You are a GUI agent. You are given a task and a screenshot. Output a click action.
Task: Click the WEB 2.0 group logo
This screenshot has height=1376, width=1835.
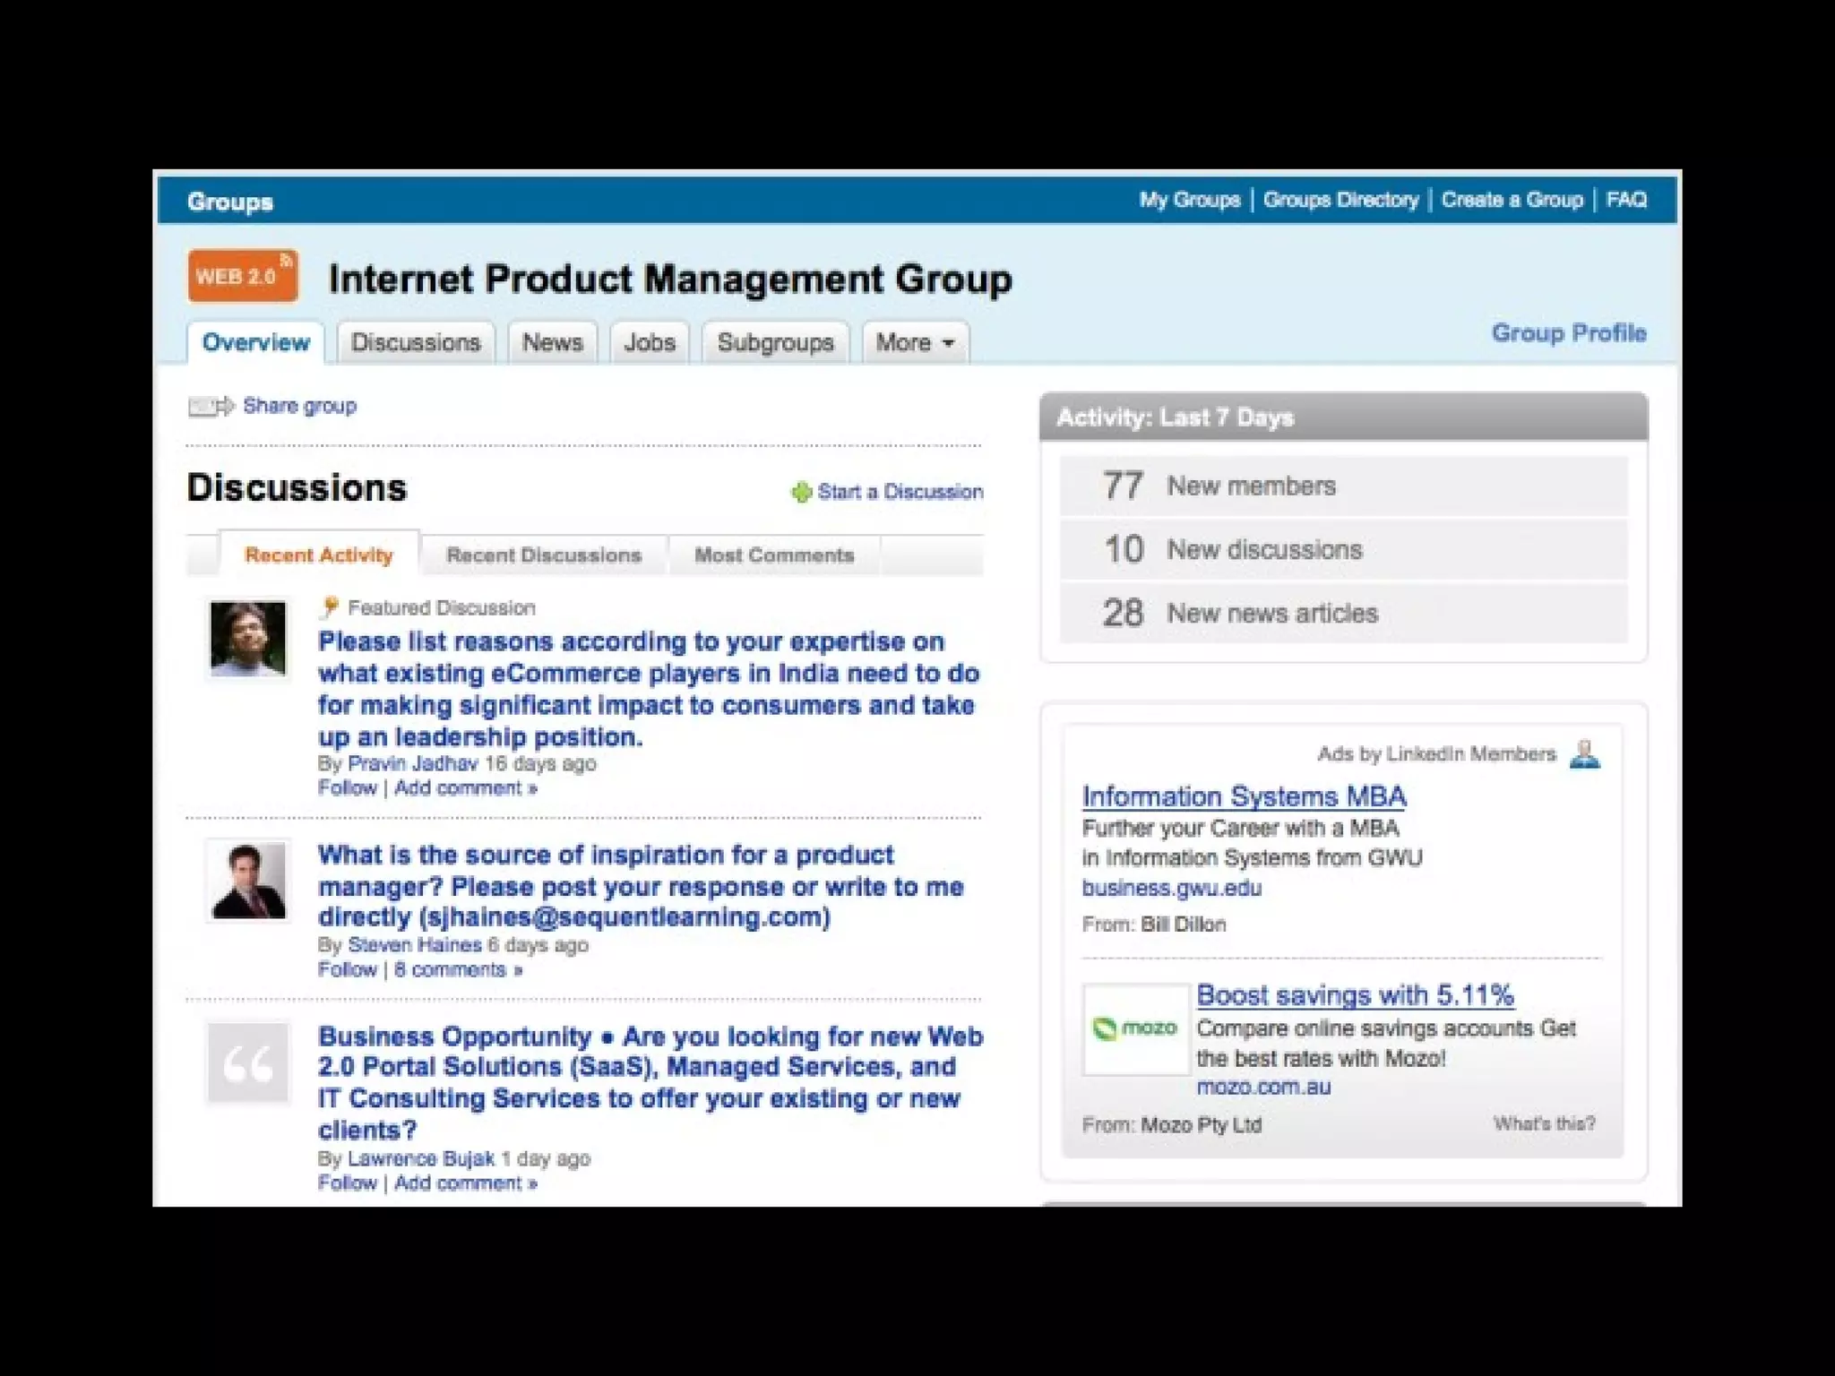pyautogui.click(x=242, y=276)
